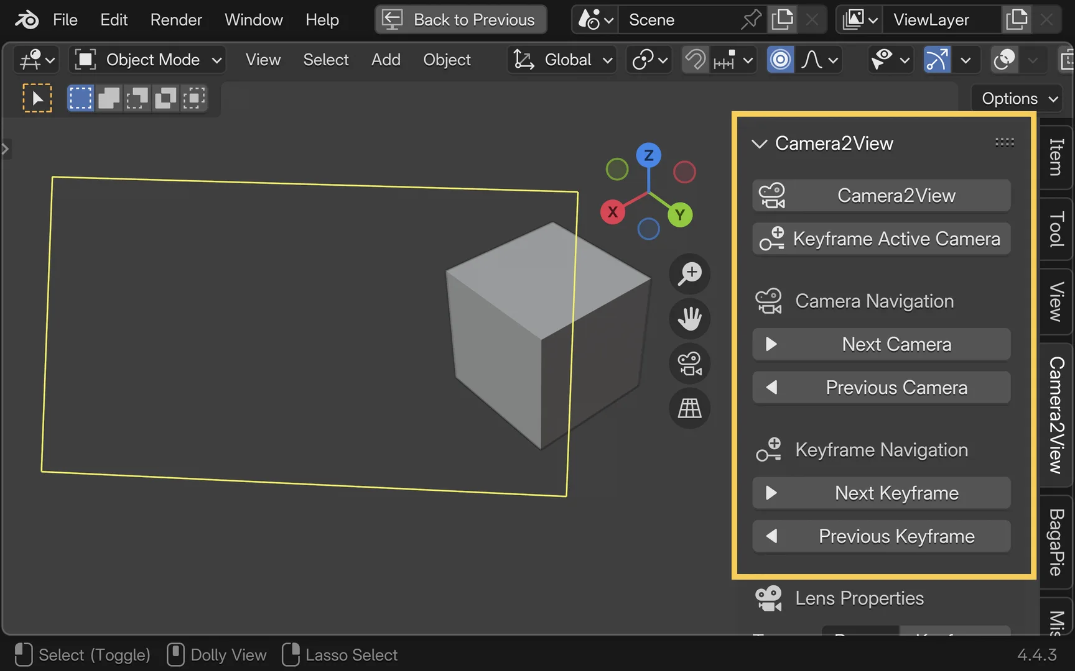
Task: Click the negative Z axis blue circle
Action: pyautogui.click(x=649, y=229)
